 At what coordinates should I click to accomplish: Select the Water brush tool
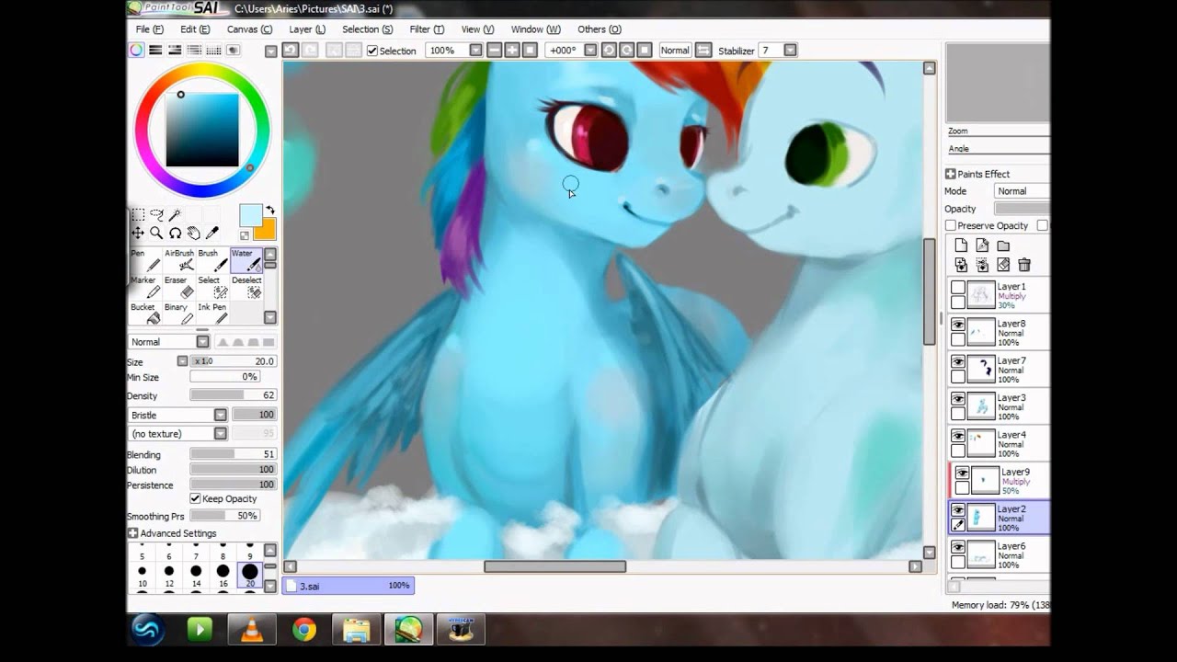246,261
